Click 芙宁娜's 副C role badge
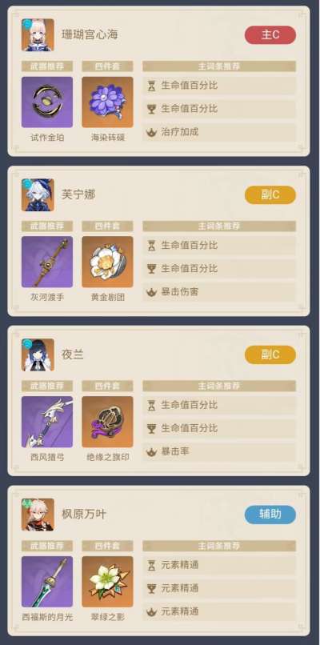The image size is (320, 645). [x=270, y=194]
